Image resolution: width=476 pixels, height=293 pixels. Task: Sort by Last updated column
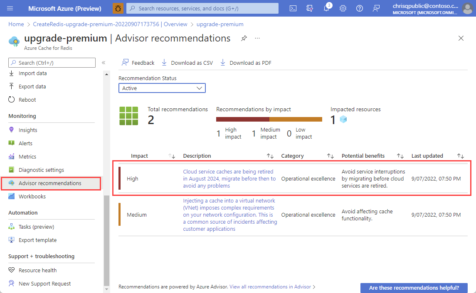(461, 156)
